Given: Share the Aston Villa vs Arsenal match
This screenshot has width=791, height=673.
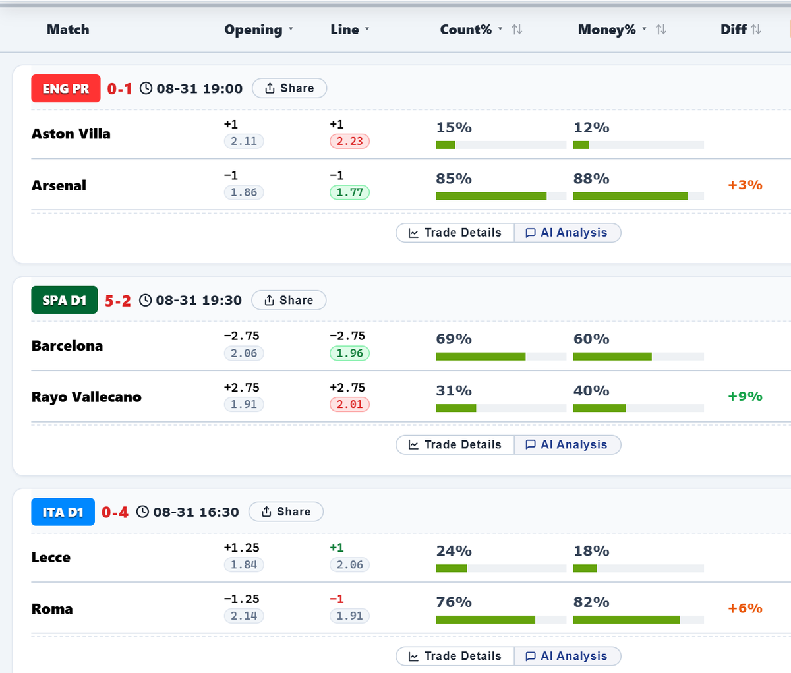Looking at the screenshot, I should [x=289, y=88].
